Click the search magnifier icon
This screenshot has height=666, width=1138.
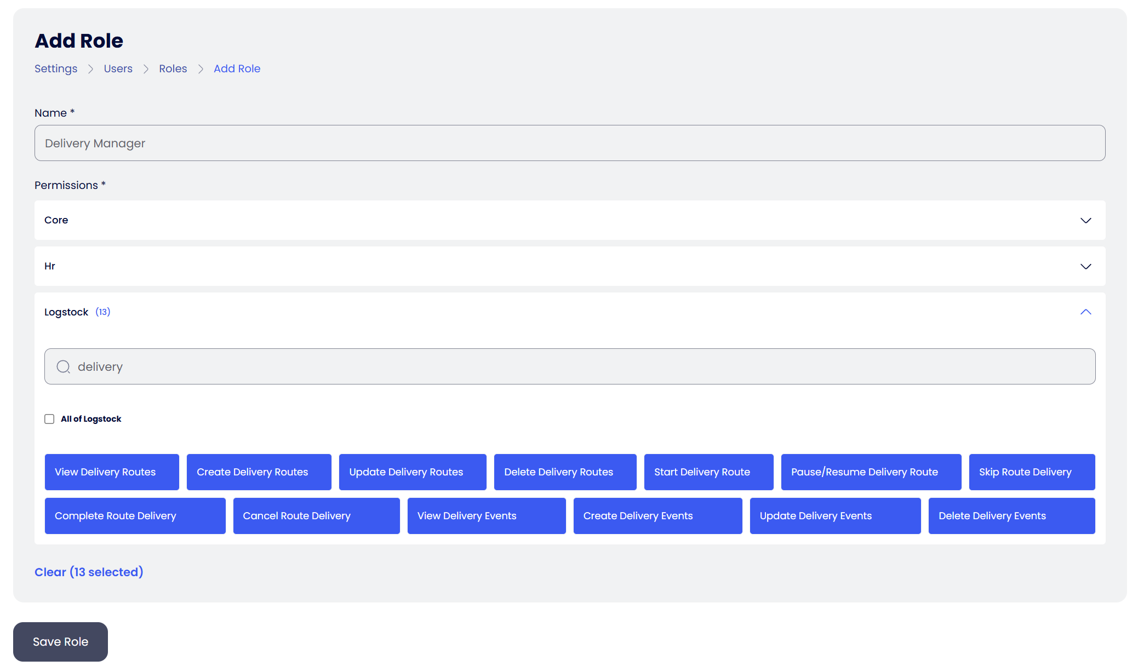click(64, 366)
